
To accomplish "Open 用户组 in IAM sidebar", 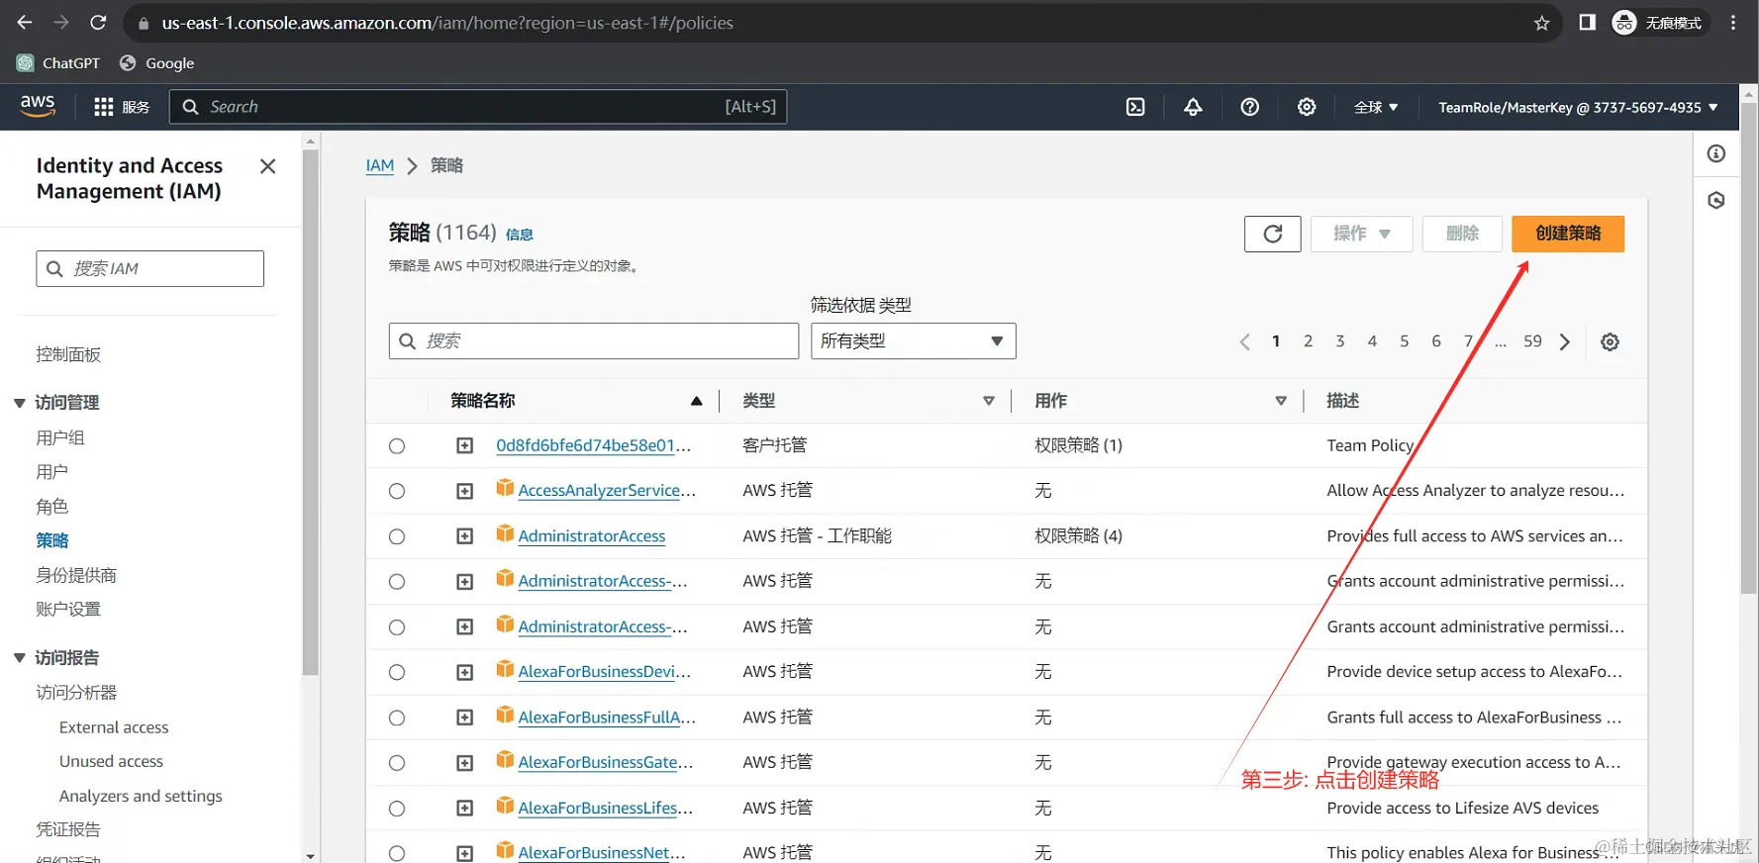I will (x=60, y=437).
